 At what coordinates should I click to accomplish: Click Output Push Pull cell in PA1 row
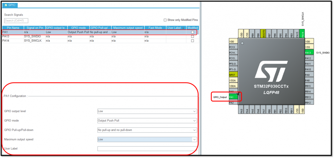[78, 32]
